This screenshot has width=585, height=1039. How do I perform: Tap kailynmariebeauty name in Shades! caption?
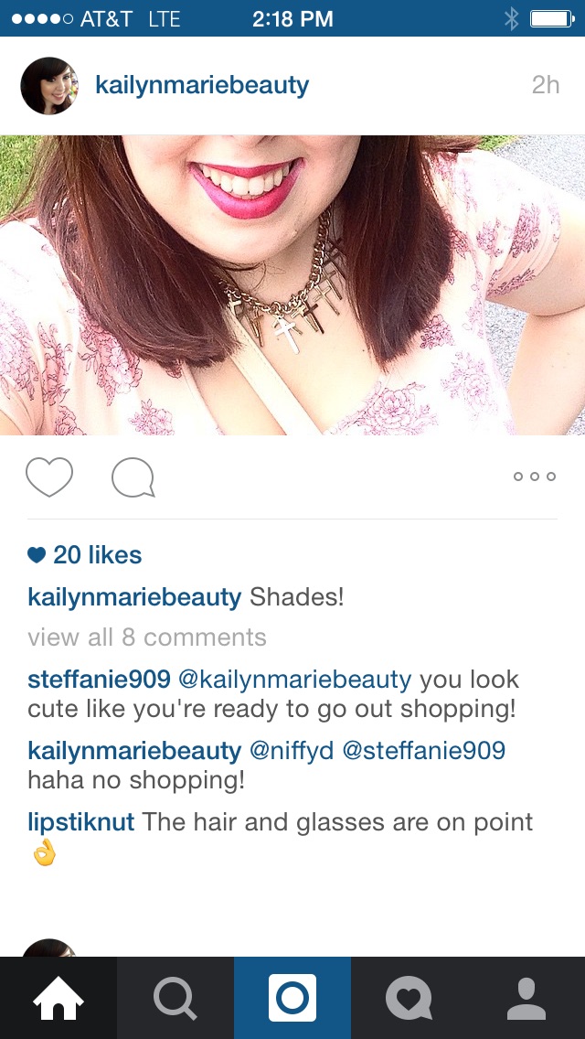(134, 597)
